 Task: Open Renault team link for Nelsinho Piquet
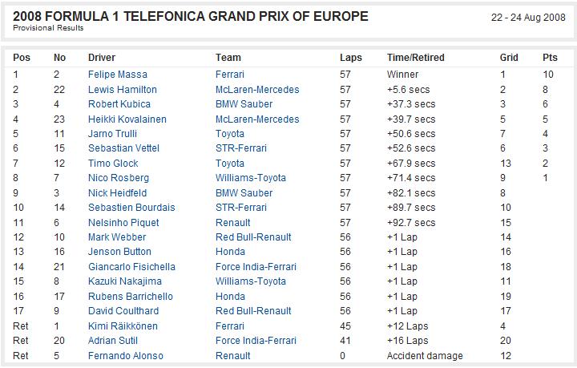click(x=232, y=223)
